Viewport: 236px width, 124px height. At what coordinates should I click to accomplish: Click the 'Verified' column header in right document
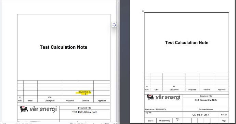pos(207,89)
